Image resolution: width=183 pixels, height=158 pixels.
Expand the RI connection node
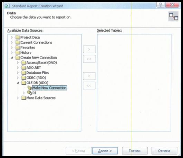(x=24, y=93)
